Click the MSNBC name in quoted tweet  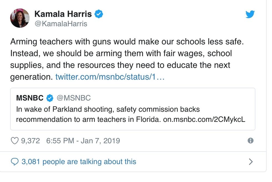[x=30, y=98]
